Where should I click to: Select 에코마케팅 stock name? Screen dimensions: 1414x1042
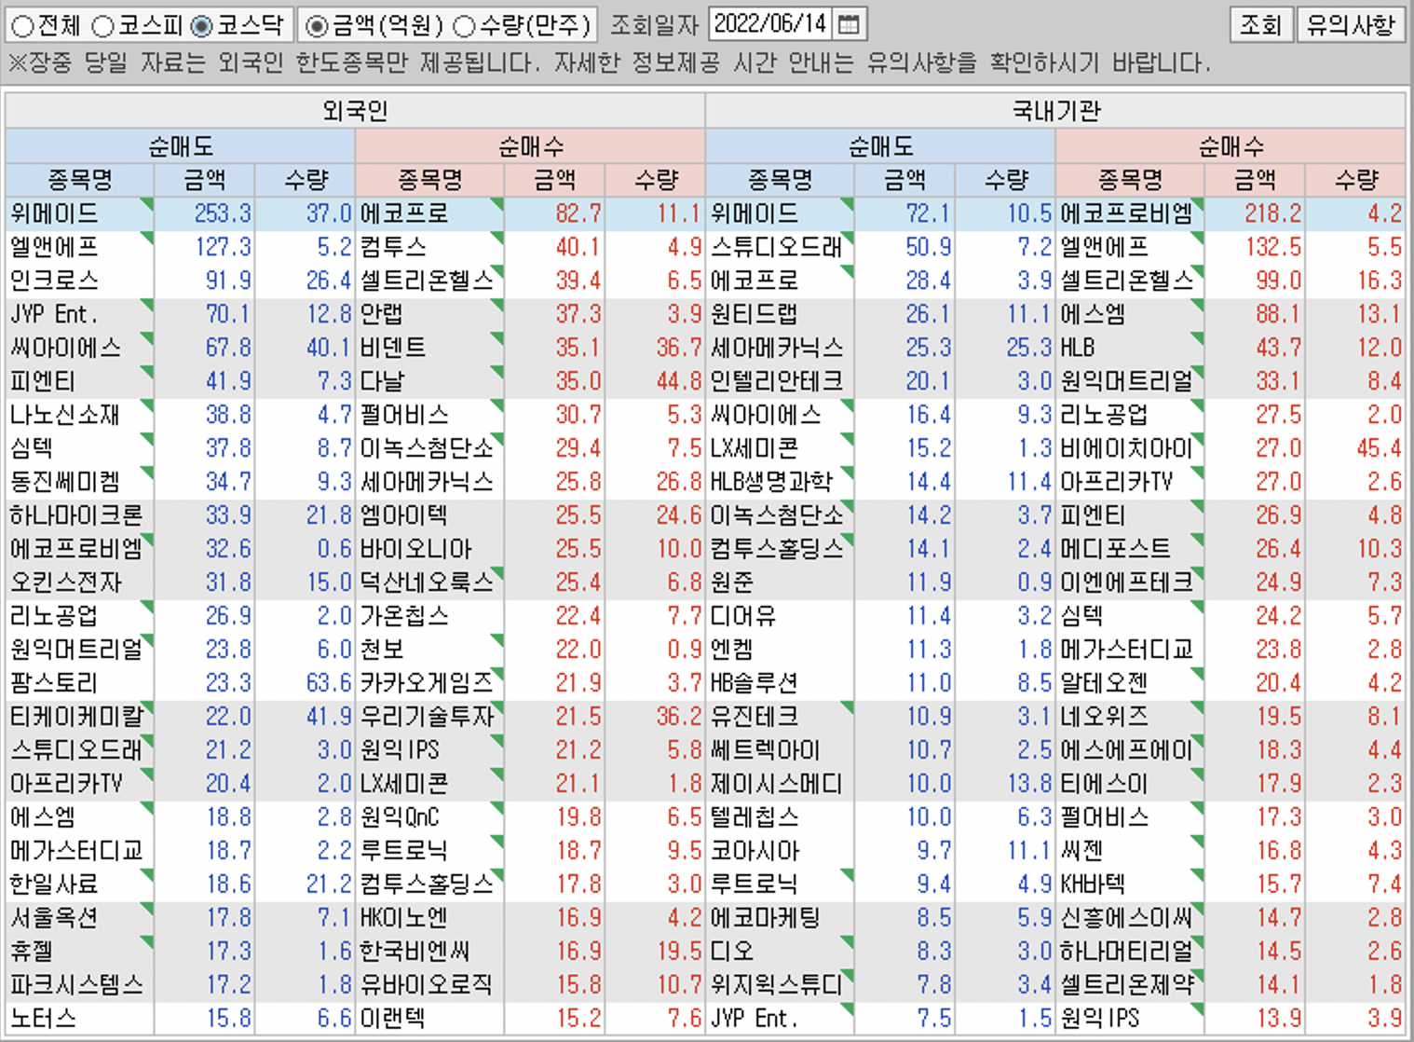766,918
